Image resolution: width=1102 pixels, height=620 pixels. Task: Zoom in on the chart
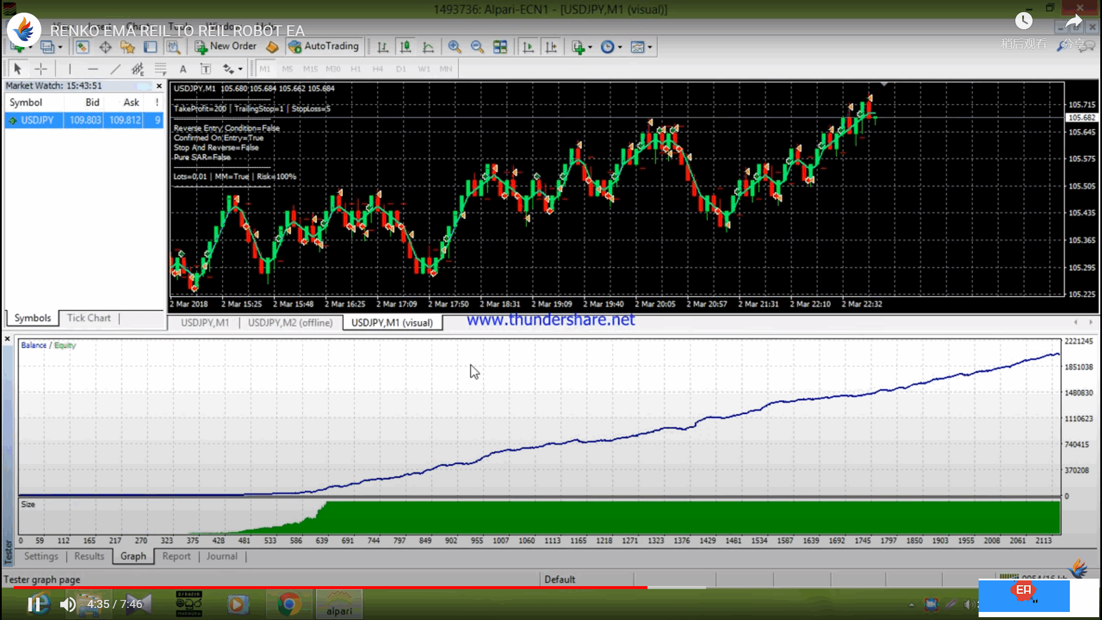[x=454, y=47]
